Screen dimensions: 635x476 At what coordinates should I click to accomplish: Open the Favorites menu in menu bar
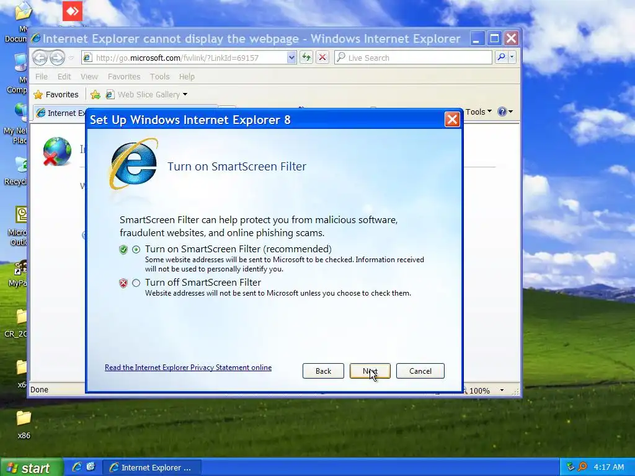pyautogui.click(x=124, y=76)
